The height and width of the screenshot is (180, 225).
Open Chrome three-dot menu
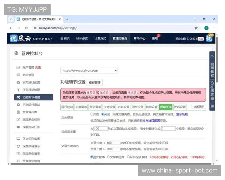(x=214, y=28)
